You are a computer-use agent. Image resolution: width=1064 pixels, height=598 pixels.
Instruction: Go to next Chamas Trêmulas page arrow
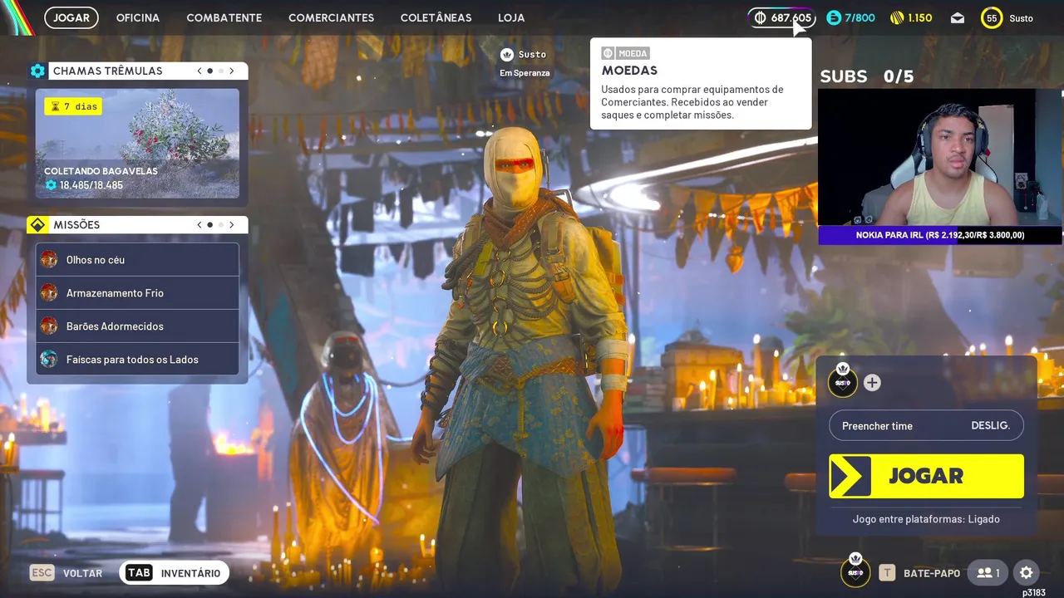pos(231,71)
